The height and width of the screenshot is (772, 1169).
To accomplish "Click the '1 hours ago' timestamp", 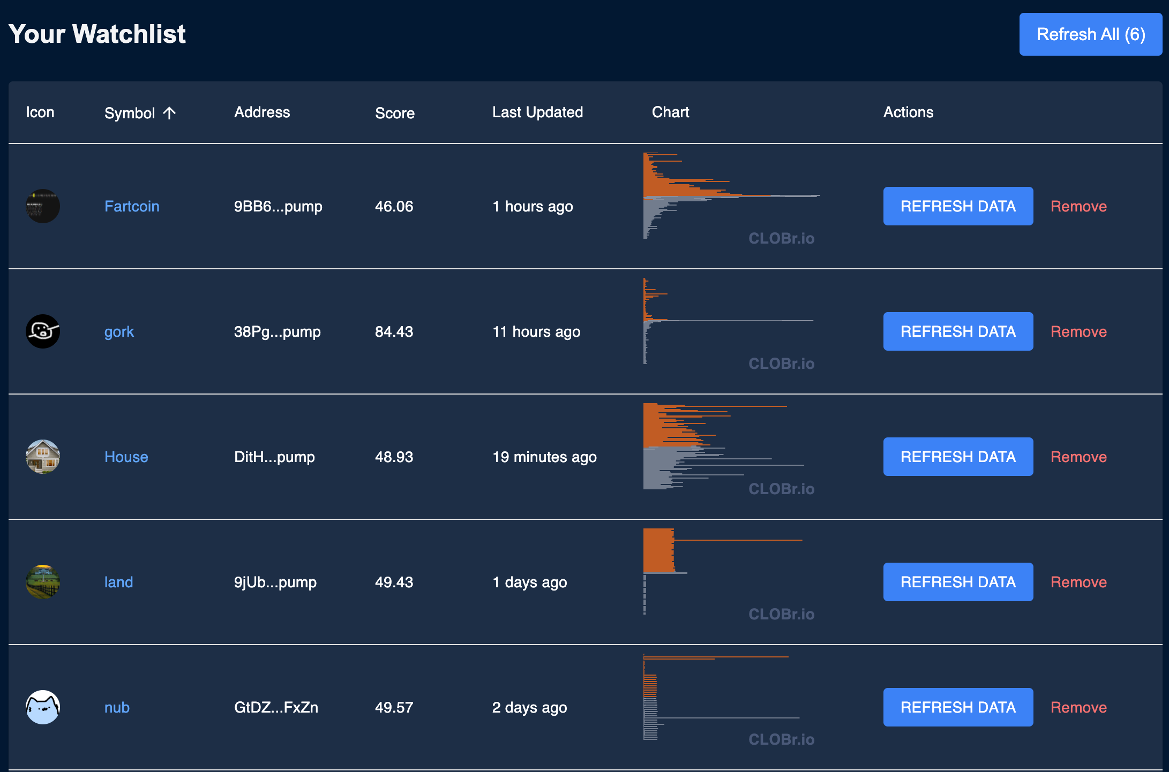I will 533,207.
